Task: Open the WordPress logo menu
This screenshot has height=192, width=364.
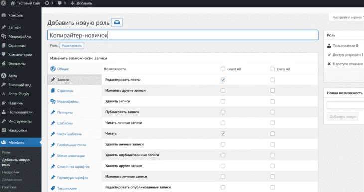Action: (x=3, y=3)
